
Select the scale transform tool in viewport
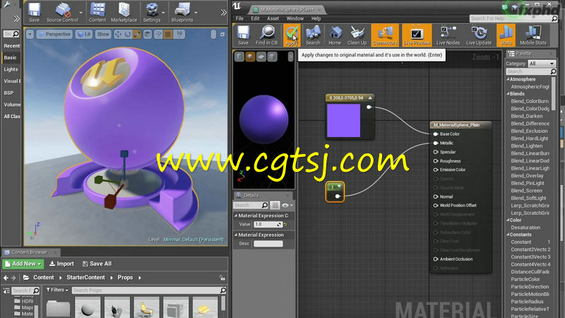pos(136,34)
